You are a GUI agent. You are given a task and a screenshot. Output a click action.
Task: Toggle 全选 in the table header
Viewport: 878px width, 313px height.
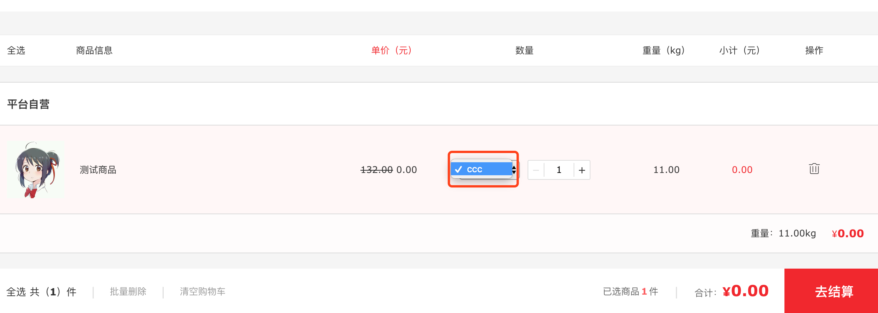point(16,50)
